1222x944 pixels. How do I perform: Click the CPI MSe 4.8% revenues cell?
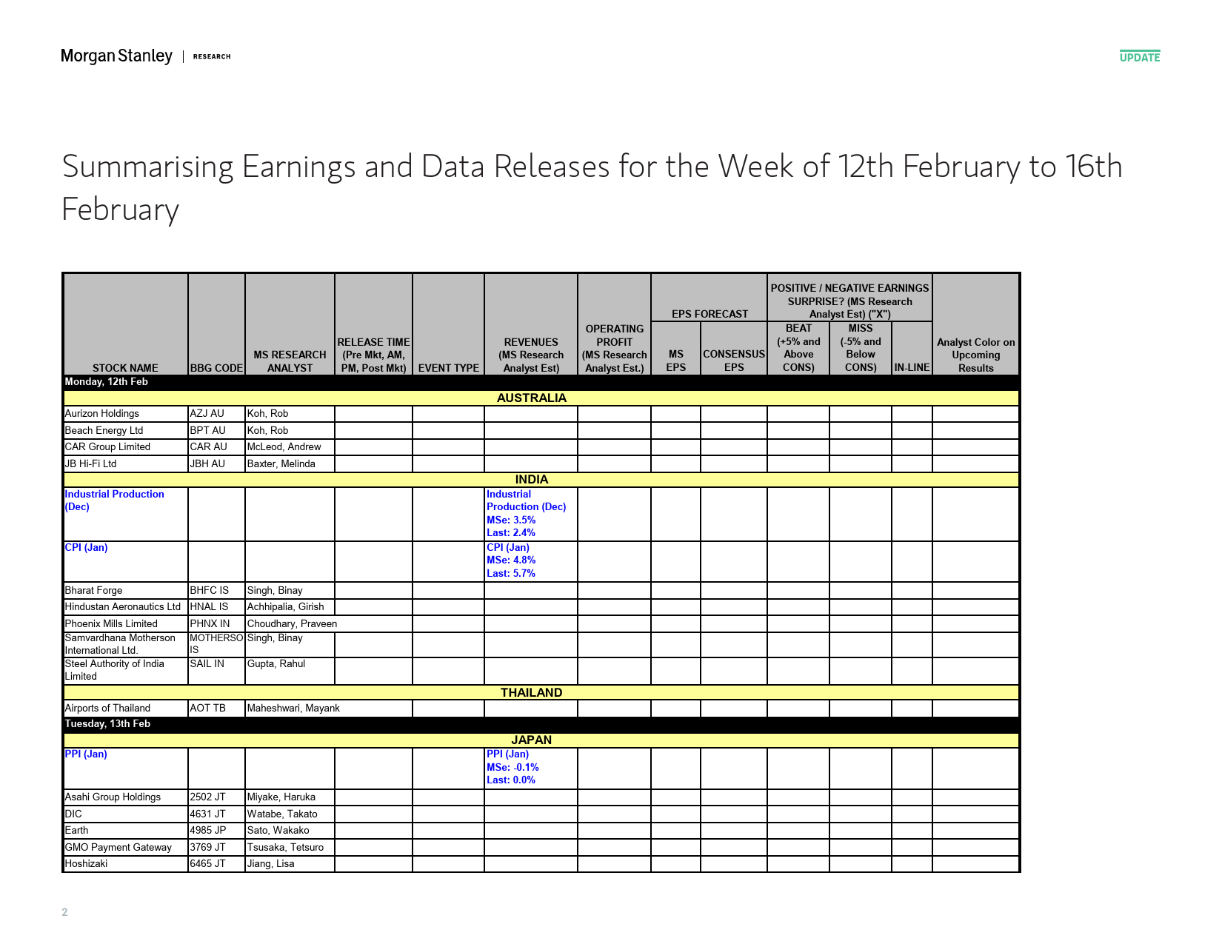coord(530,560)
